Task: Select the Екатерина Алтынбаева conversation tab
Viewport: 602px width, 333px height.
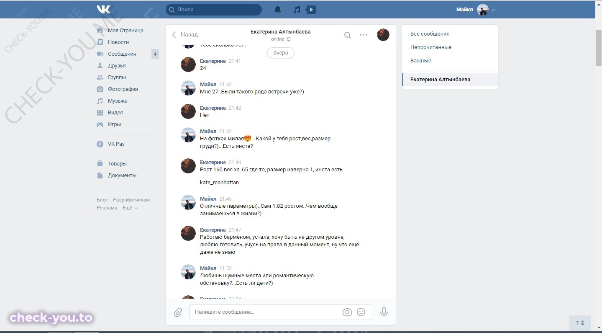Action: 450,80
